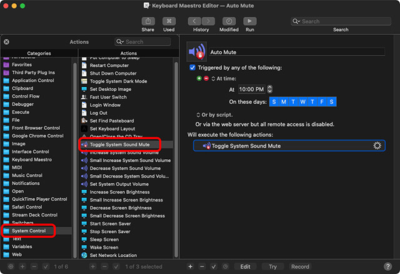Viewport: 400px width, 274px height.
Task: Select Set Keyboard Layout action
Action: click(x=112, y=129)
